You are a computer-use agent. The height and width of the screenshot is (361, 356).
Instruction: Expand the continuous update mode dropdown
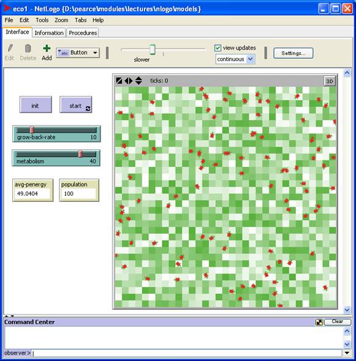tap(235, 59)
